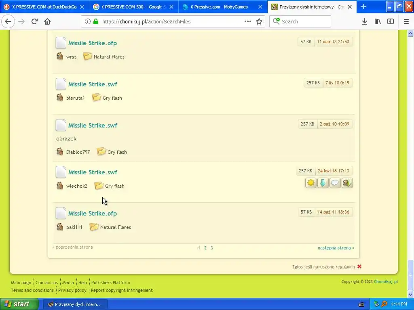This screenshot has height=310, width=414.
Task: Open Chomikuj.pl copyright link
Action: click(x=386, y=281)
